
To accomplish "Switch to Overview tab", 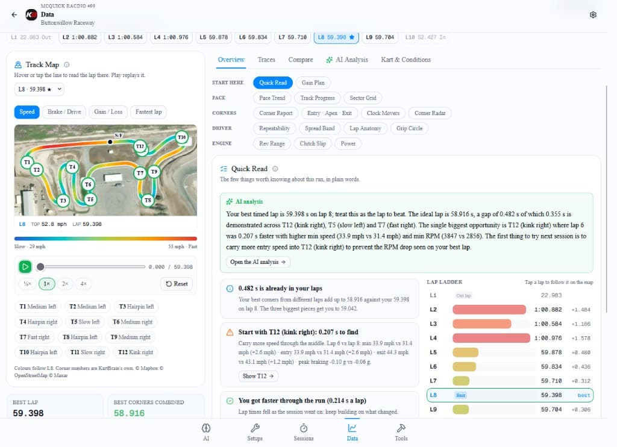I will coord(231,60).
